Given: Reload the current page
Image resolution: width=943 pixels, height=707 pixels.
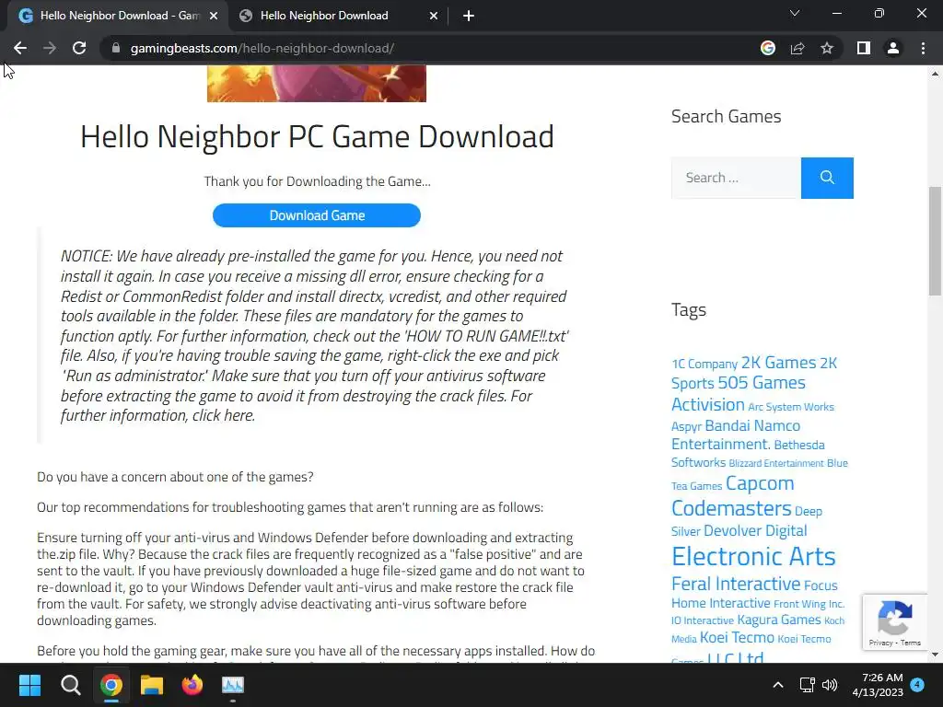Looking at the screenshot, I should point(79,48).
